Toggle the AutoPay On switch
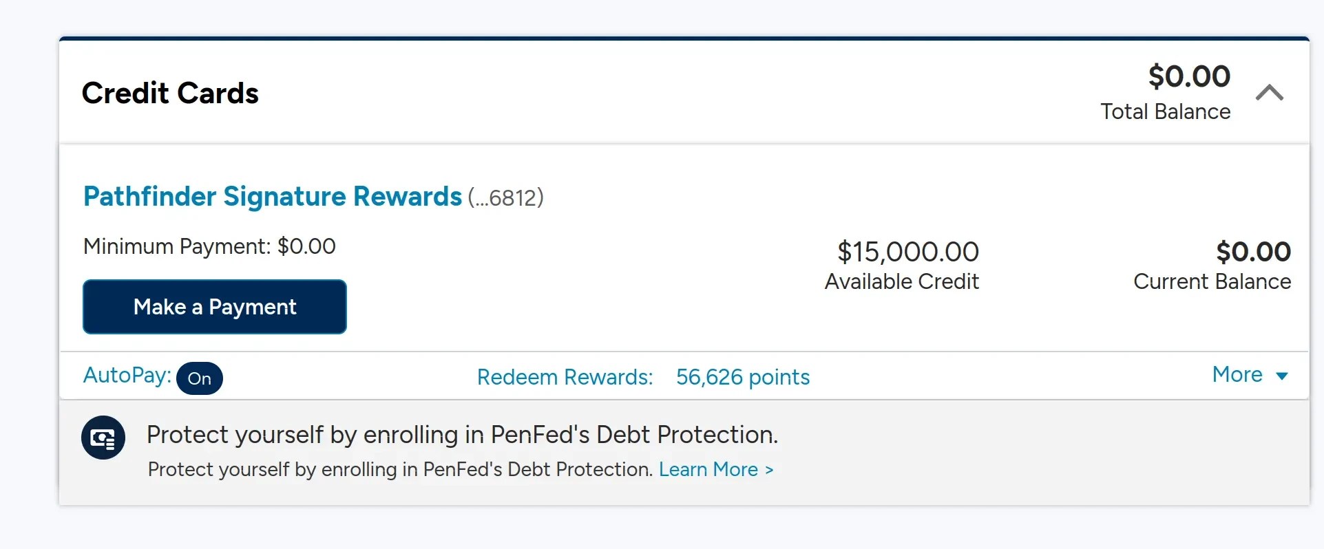The height and width of the screenshot is (549, 1324). coord(200,378)
